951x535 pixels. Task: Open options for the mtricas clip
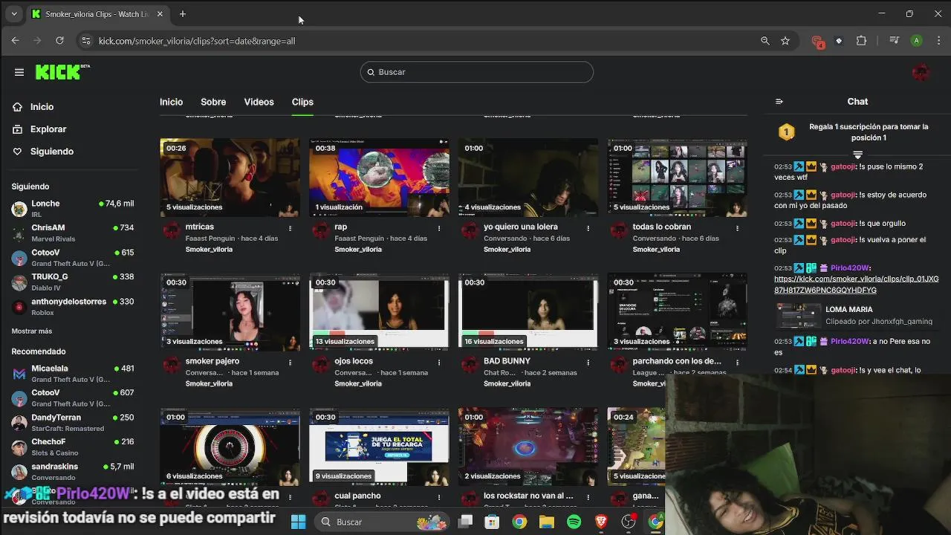pyautogui.click(x=290, y=227)
